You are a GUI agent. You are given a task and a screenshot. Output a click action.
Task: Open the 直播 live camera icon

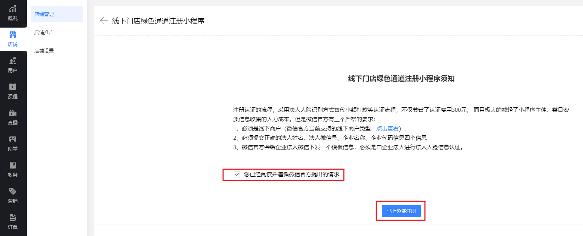click(13, 113)
